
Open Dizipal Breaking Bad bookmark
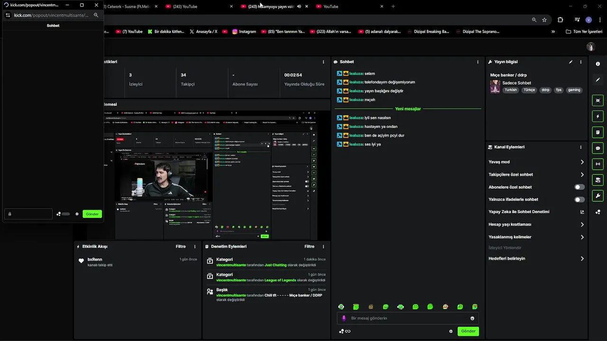click(428, 32)
